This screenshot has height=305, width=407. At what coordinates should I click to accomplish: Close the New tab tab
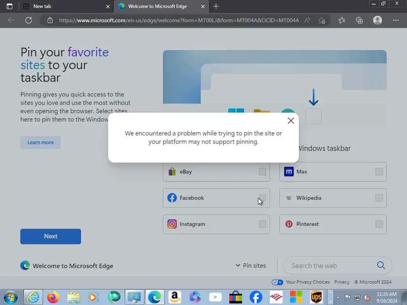point(108,6)
